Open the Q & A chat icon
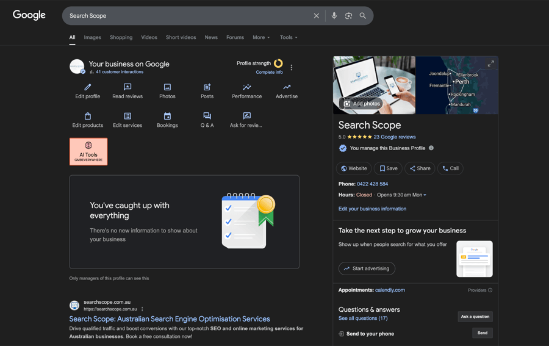Viewport: 549px width, 346px height. click(207, 116)
